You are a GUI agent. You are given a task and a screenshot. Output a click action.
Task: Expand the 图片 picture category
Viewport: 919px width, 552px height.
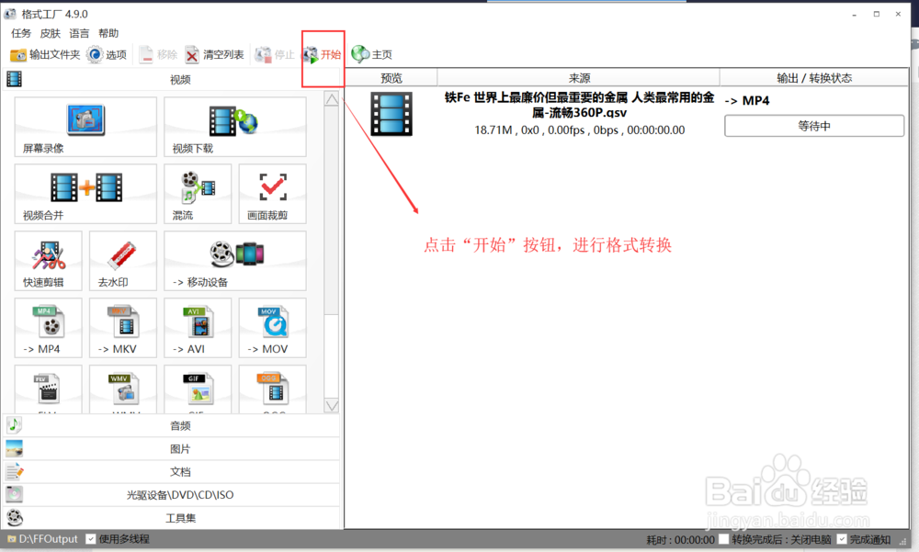pyautogui.click(x=180, y=448)
